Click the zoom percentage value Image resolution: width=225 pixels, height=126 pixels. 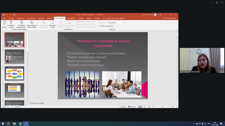173,107
